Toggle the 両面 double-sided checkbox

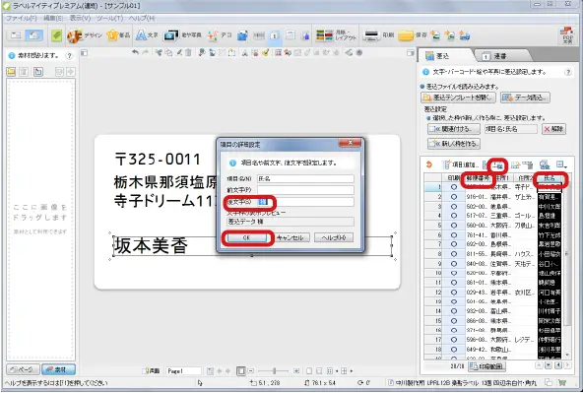pyautogui.click(x=152, y=370)
